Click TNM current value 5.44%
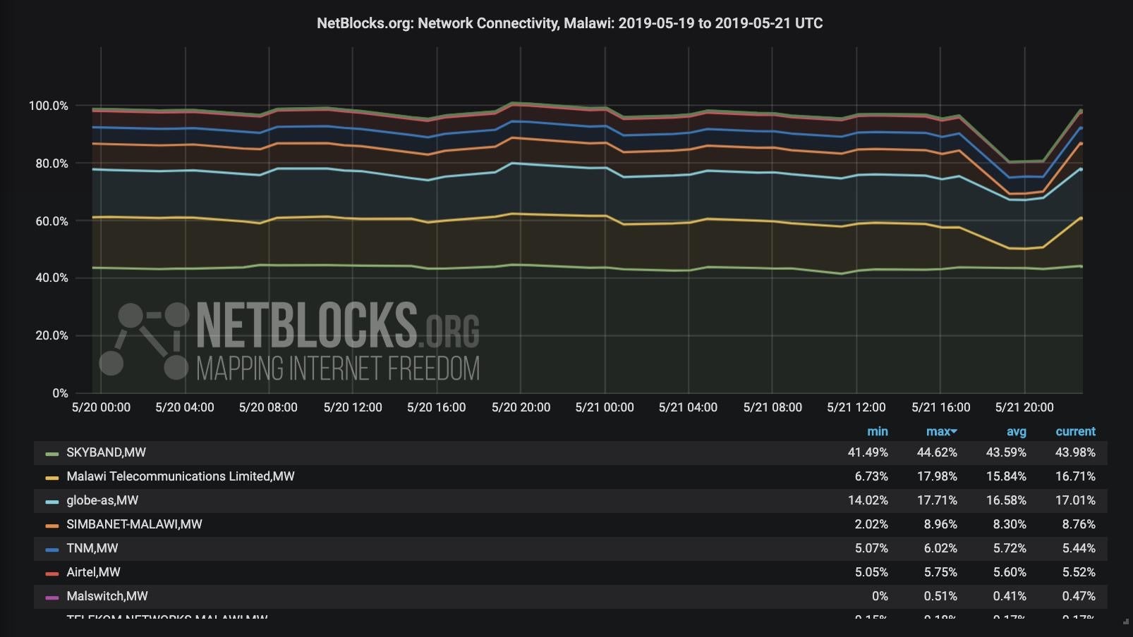The image size is (1133, 637). click(1079, 548)
